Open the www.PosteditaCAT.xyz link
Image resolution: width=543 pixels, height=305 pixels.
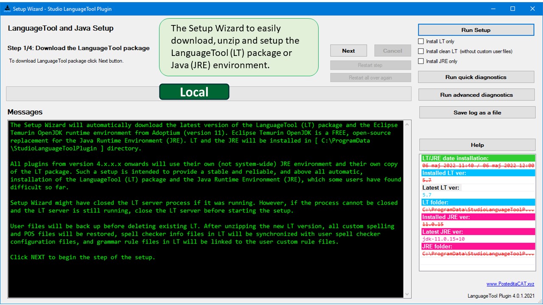click(x=510, y=284)
